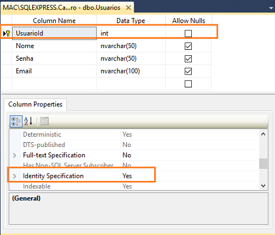Expand the Full-text Specification property
275x235 pixels.
(x=15, y=155)
